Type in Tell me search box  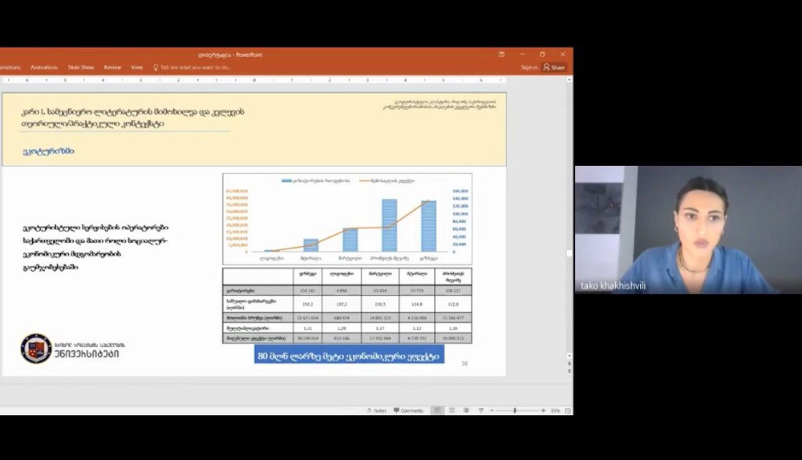[195, 67]
